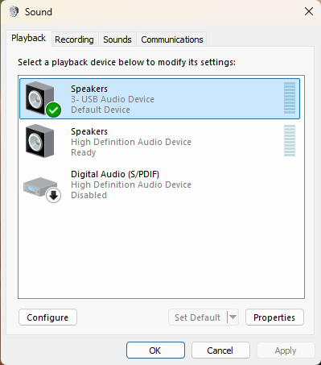This screenshot has height=365, width=321.
Task: Open the Set Default dropdown arrow
Action: (x=233, y=317)
